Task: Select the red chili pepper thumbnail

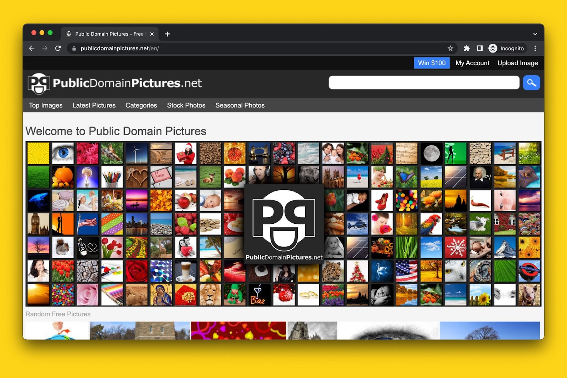Action: coord(481,200)
